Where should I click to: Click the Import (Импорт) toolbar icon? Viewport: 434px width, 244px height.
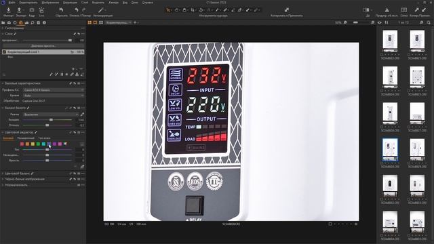coord(8,10)
